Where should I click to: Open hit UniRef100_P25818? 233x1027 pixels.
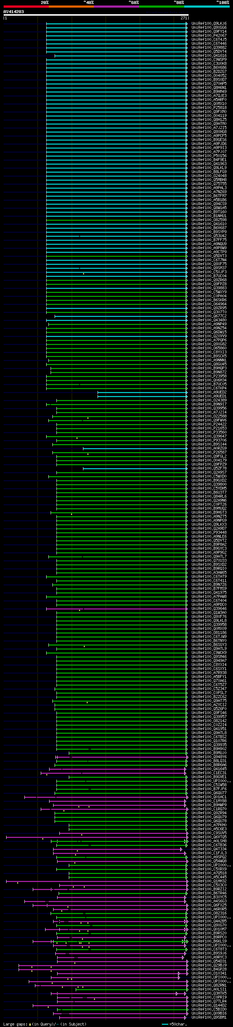tap(209, 107)
